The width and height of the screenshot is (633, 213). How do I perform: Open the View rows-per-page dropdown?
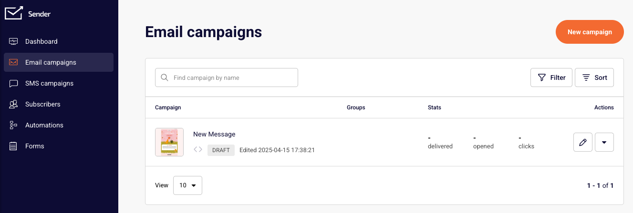pyautogui.click(x=187, y=185)
